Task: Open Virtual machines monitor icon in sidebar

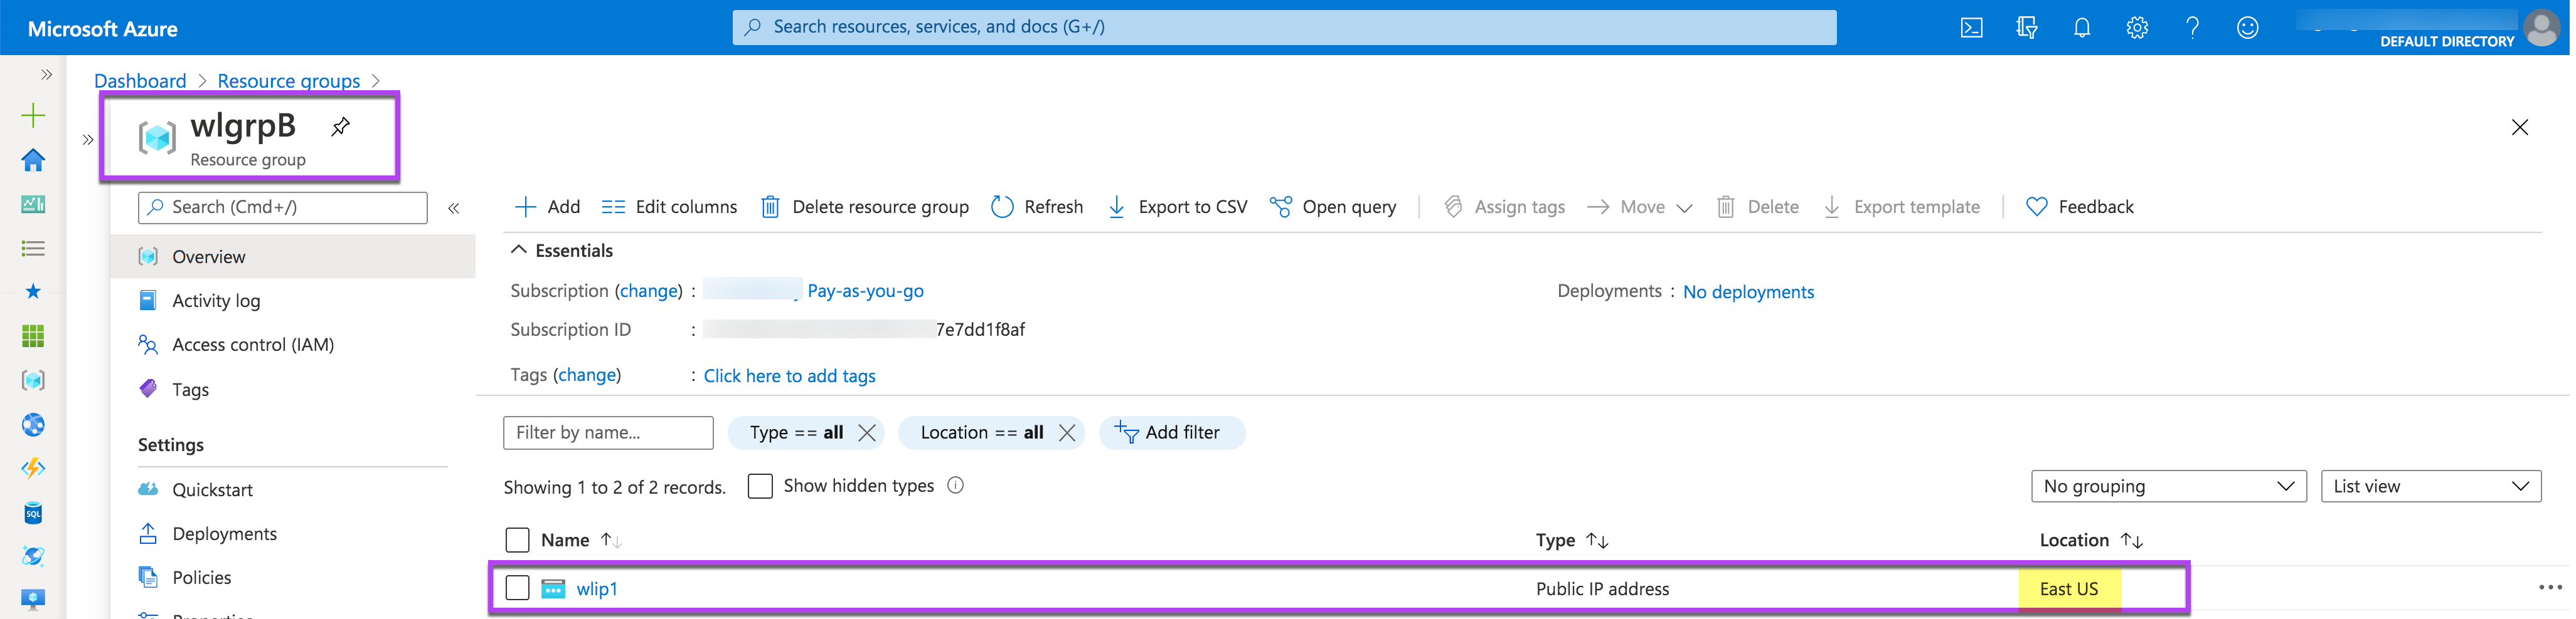Action: click(x=33, y=599)
